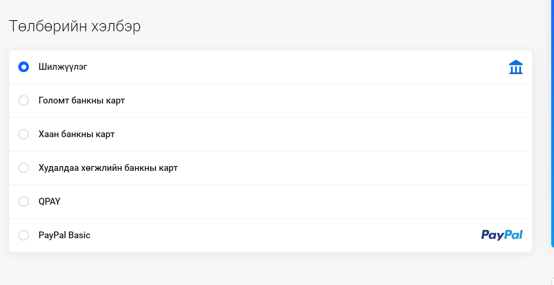The height and width of the screenshot is (285, 554).
Task: Click the Шилжүүлэг label text
Action: tap(63, 67)
